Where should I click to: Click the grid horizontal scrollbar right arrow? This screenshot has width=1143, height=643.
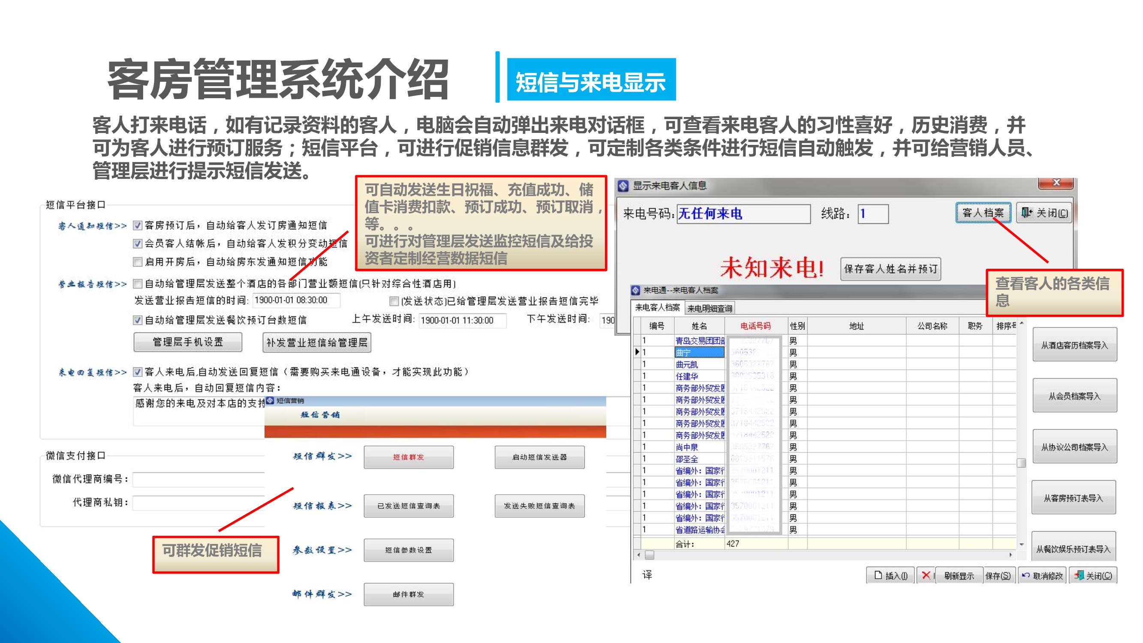[x=1011, y=555]
